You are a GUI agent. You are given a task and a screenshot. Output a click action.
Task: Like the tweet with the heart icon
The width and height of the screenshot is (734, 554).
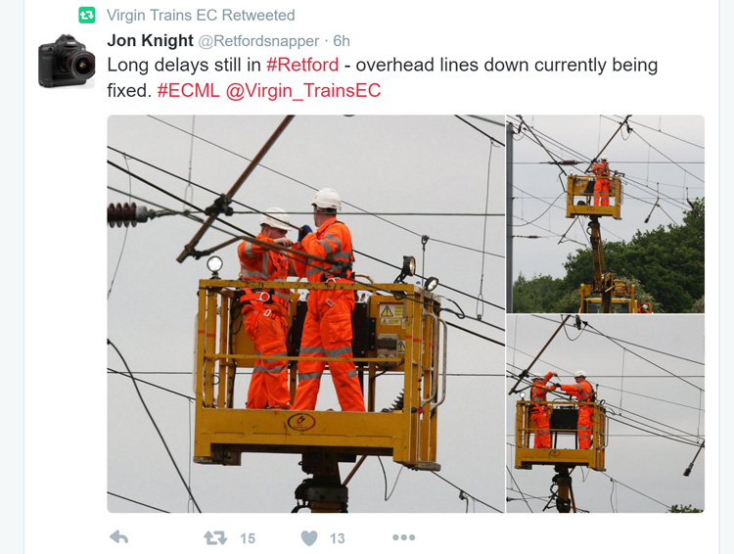(309, 538)
